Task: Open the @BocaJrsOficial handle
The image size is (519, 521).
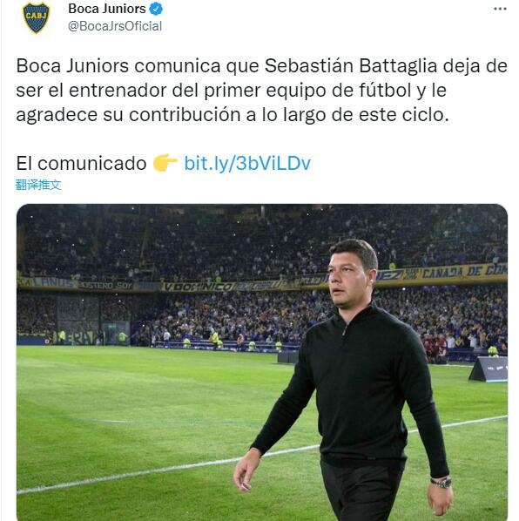Action: 115,26
